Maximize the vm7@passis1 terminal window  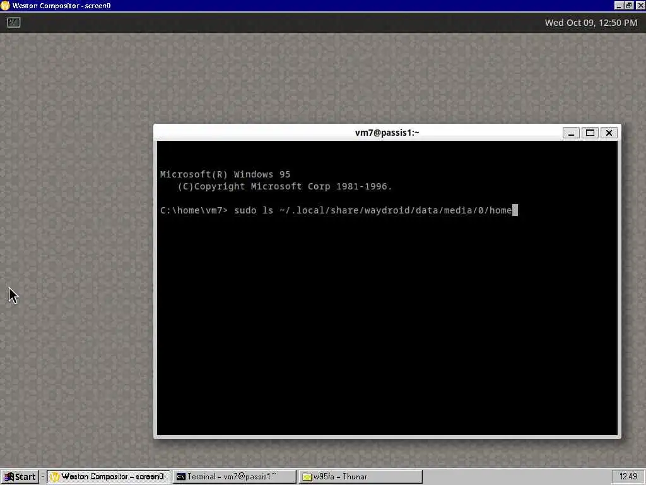590,133
